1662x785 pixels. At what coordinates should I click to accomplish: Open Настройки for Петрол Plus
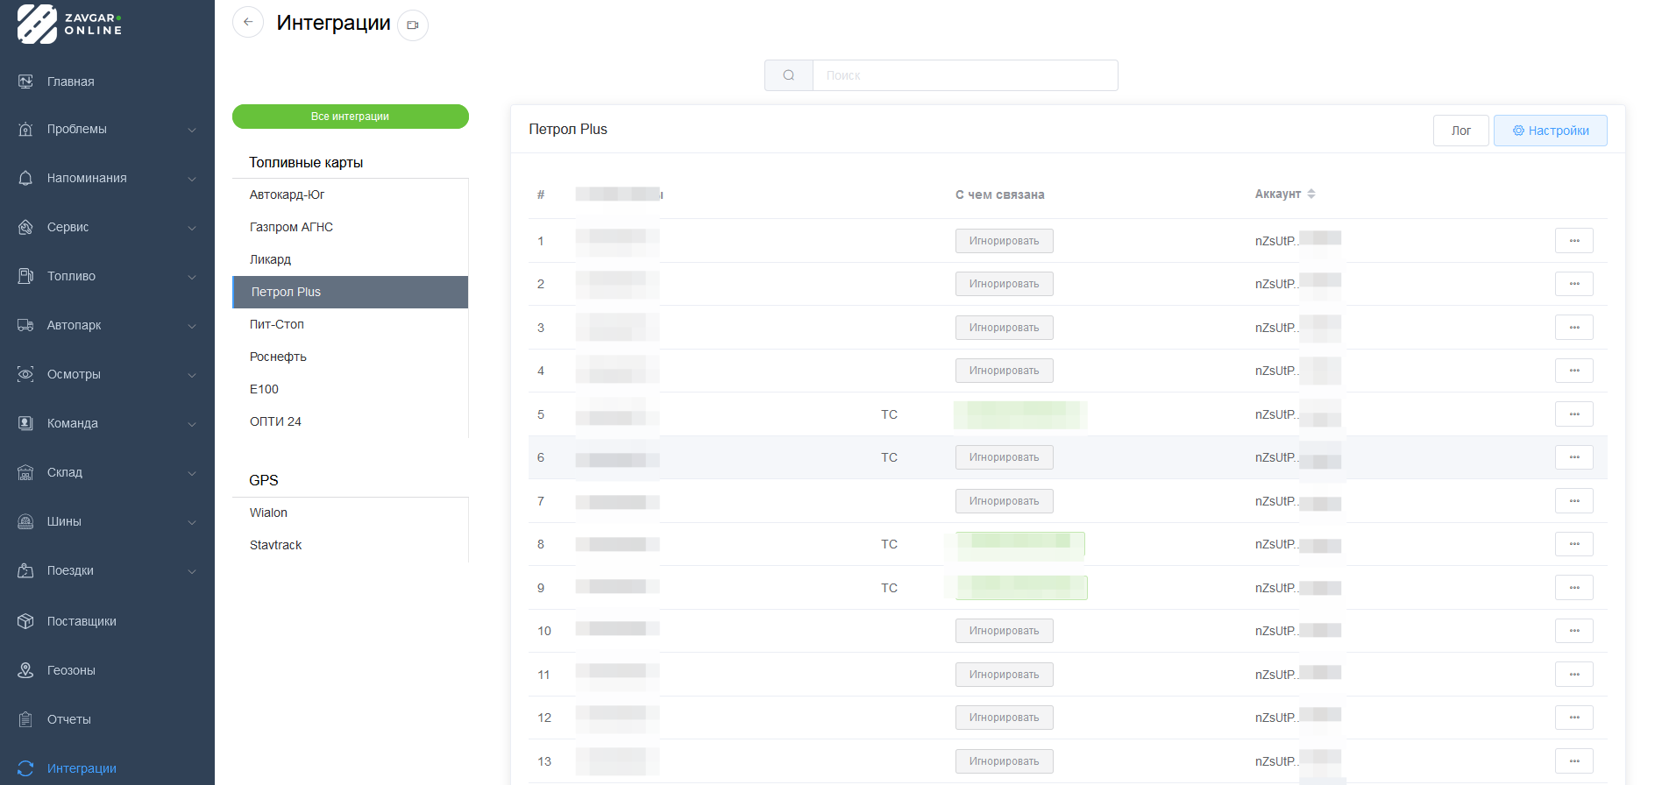(1550, 131)
